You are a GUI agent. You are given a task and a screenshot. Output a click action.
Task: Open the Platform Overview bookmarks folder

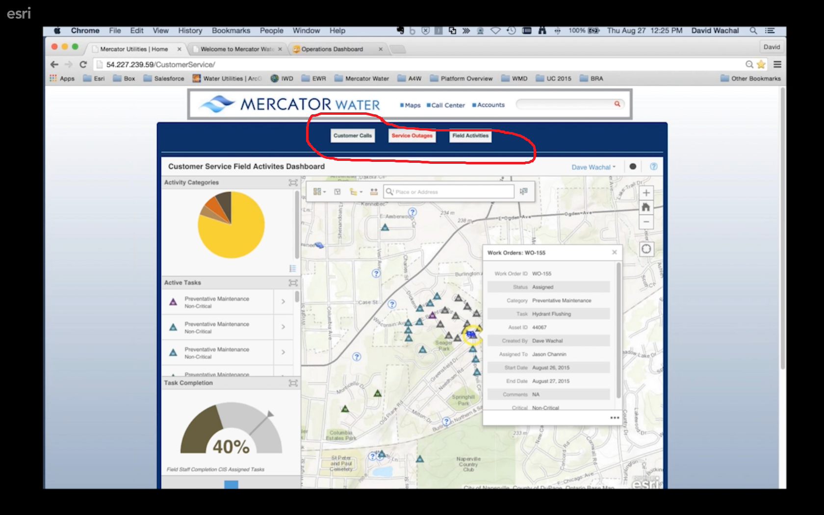tap(461, 78)
